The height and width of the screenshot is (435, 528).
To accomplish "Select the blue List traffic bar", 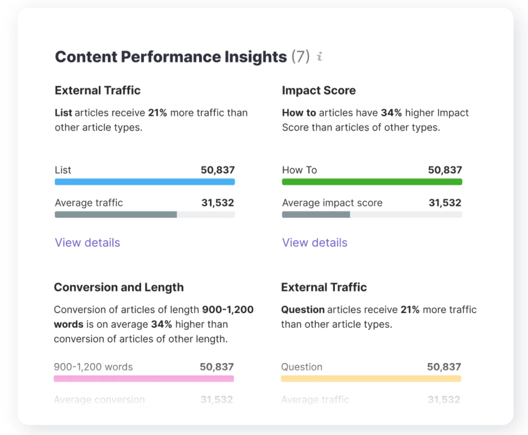I will (145, 182).
